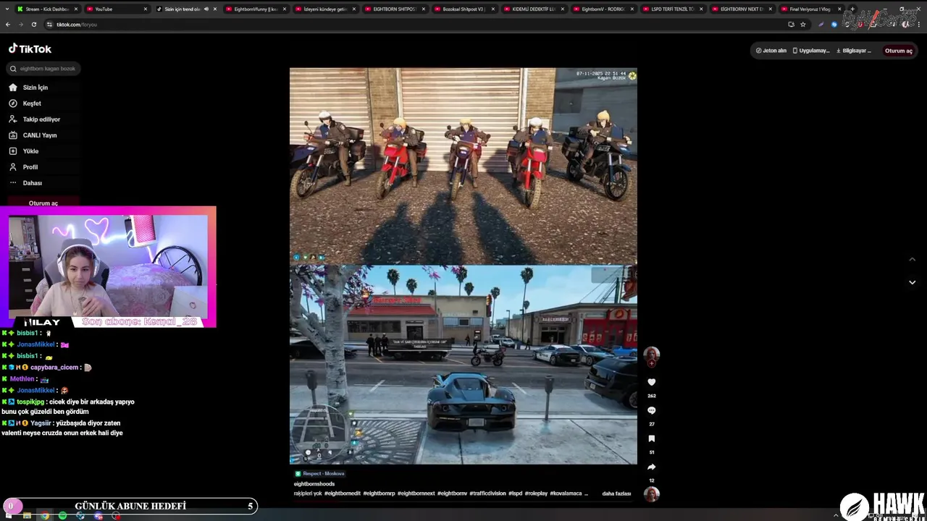Image resolution: width=927 pixels, height=521 pixels.
Task: Click the #trafficdivision hashtag
Action: pos(487,494)
